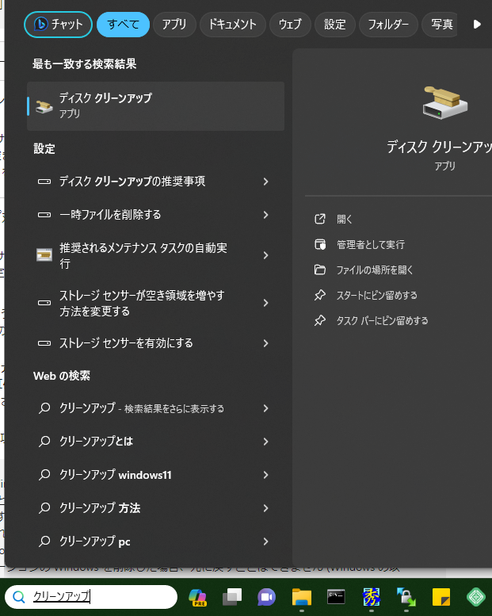Switch to the ドキュメント filter tab
Viewport: 492px width, 616px height.
click(x=232, y=25)
